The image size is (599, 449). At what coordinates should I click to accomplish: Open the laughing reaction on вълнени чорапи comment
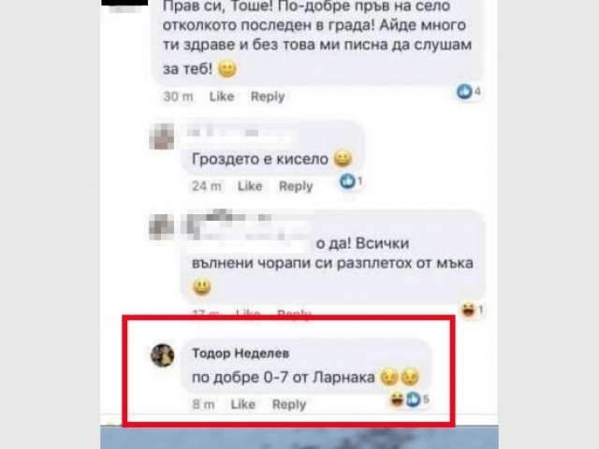[472, 310]
